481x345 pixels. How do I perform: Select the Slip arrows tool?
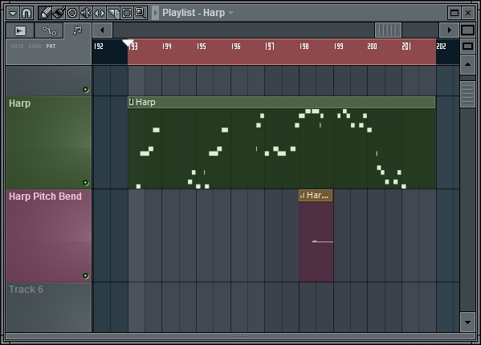(x=100, y=13)
